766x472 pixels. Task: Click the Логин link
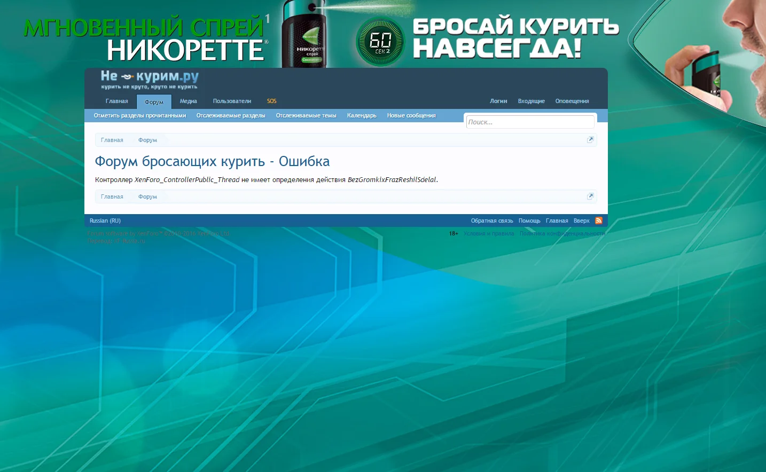pos(498,101)
